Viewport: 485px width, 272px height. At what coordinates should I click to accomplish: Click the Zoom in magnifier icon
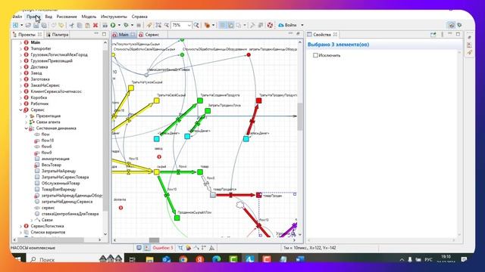[x=196, y=25]
